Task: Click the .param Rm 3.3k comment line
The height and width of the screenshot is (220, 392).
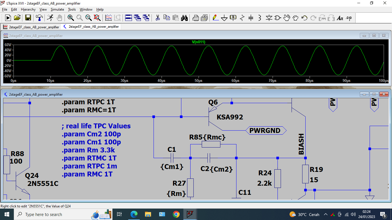Action: [x=88, y=150]
